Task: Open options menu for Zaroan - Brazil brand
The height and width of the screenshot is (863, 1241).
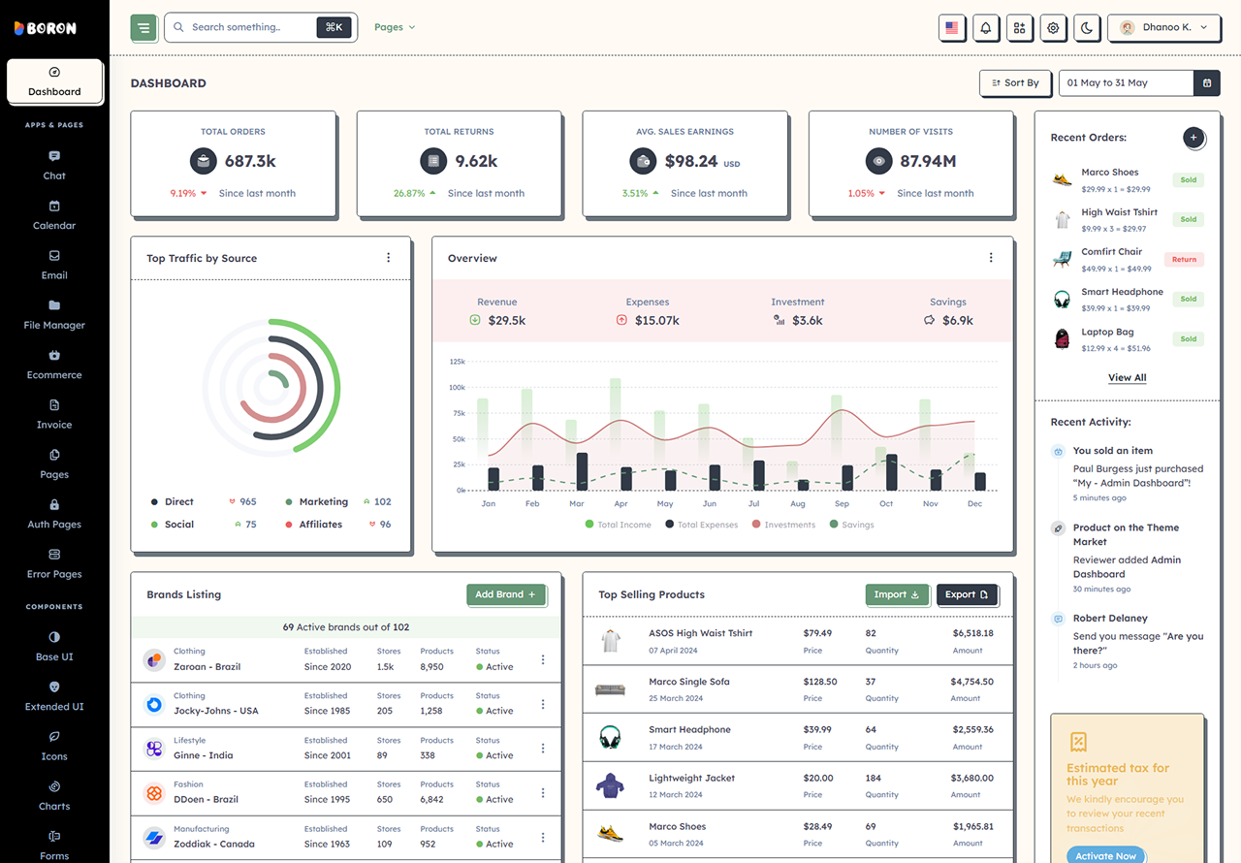Action: click(x=543, y=659)
